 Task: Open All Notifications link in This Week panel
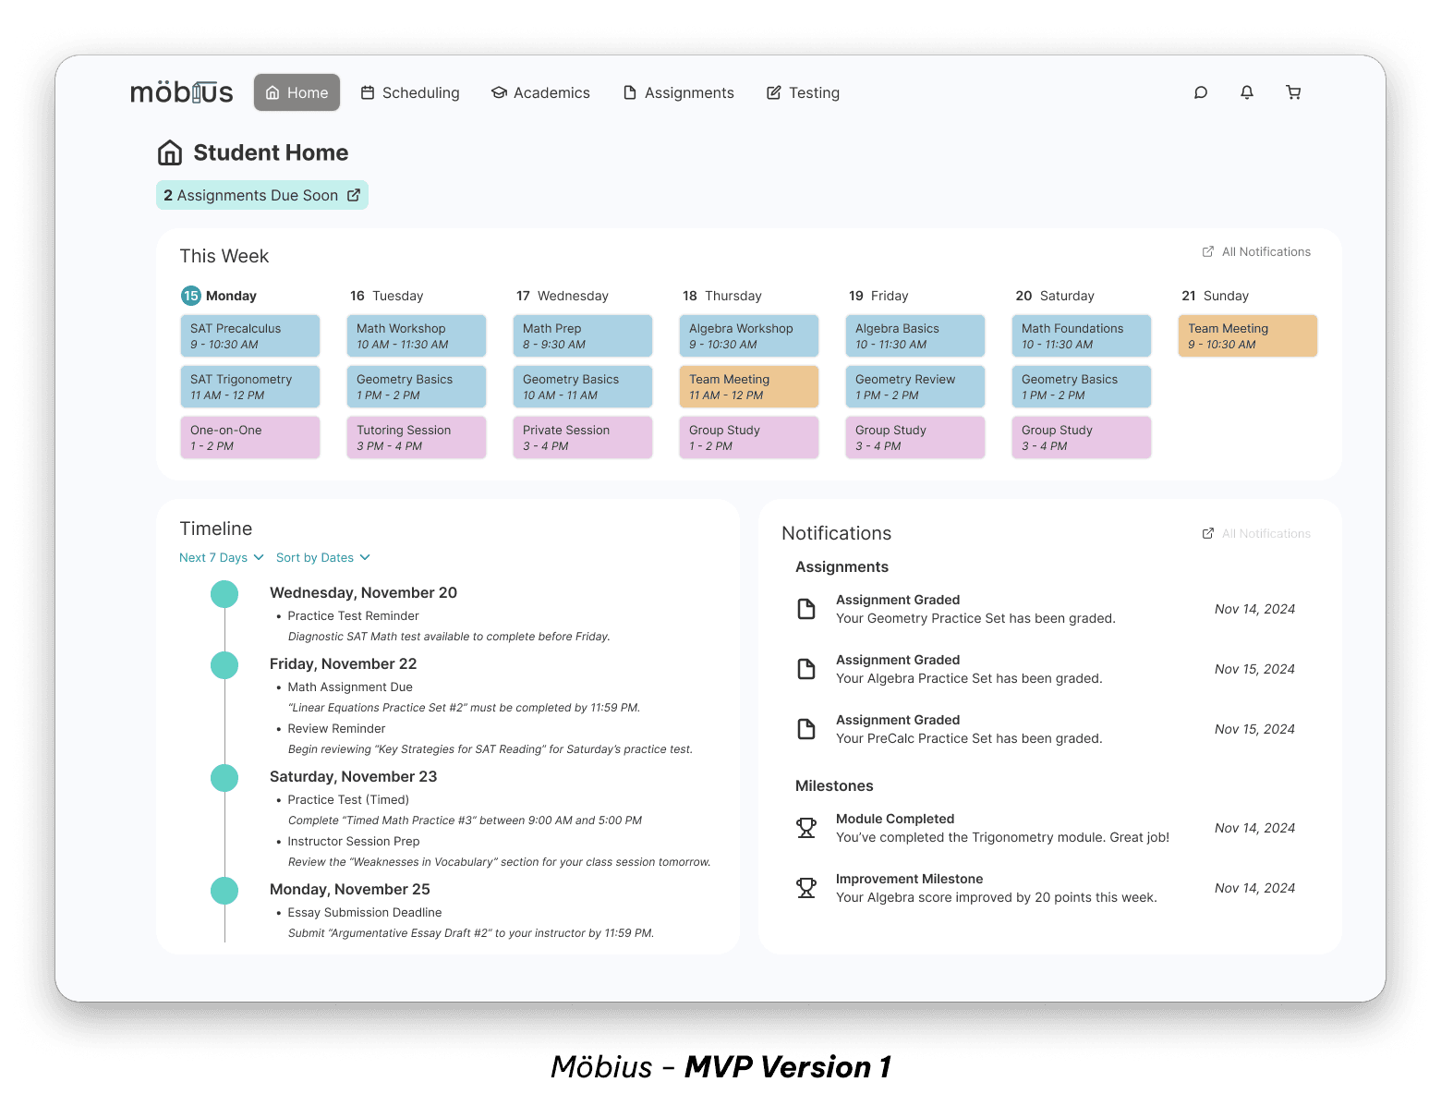[x=1256, y=251]
